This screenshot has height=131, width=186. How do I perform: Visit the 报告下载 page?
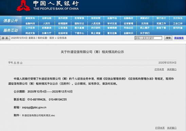(161, 28)
